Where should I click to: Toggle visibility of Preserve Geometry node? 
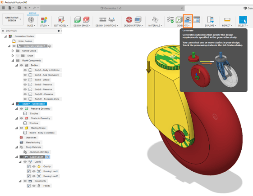[21, 109]
